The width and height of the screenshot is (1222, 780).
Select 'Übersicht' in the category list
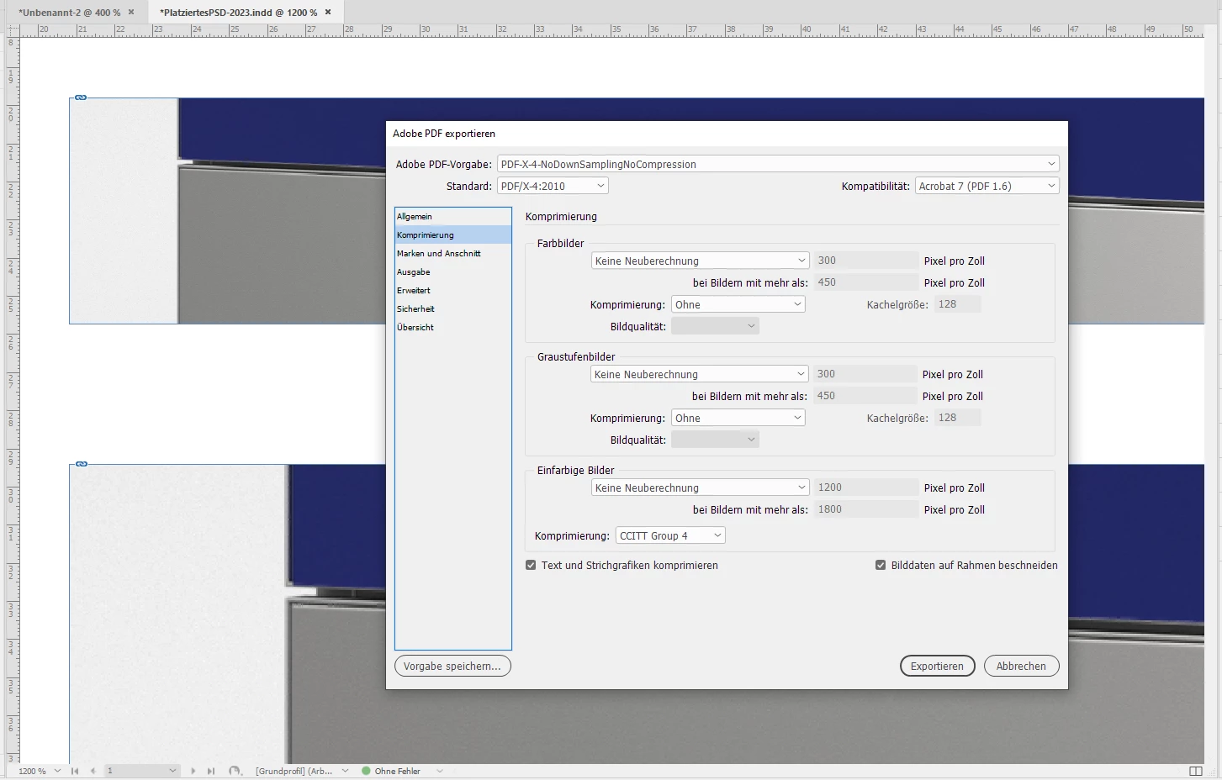tap(452, 328)
